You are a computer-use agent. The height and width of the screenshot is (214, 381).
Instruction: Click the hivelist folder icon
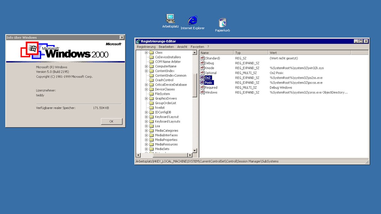(151, 108)
